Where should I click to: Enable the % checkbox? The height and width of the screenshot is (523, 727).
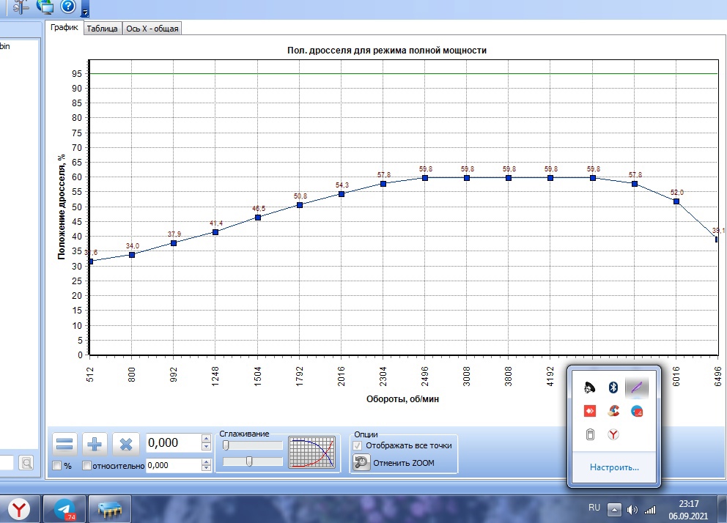coord(57,466)
